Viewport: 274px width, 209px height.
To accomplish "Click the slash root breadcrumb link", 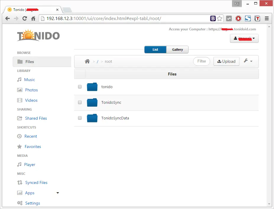I will (98, 62).
